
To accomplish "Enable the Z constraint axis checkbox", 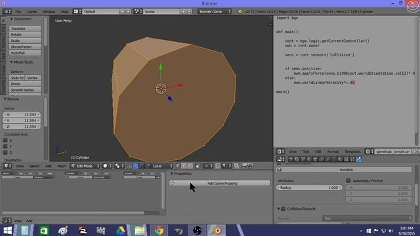I will point(5,153).
